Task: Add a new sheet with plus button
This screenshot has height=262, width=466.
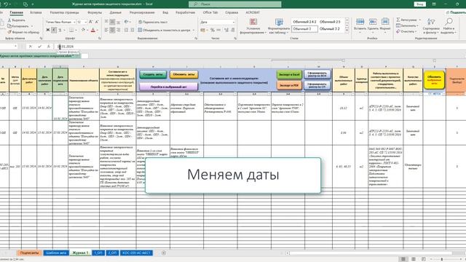Action: coord(164,253)
